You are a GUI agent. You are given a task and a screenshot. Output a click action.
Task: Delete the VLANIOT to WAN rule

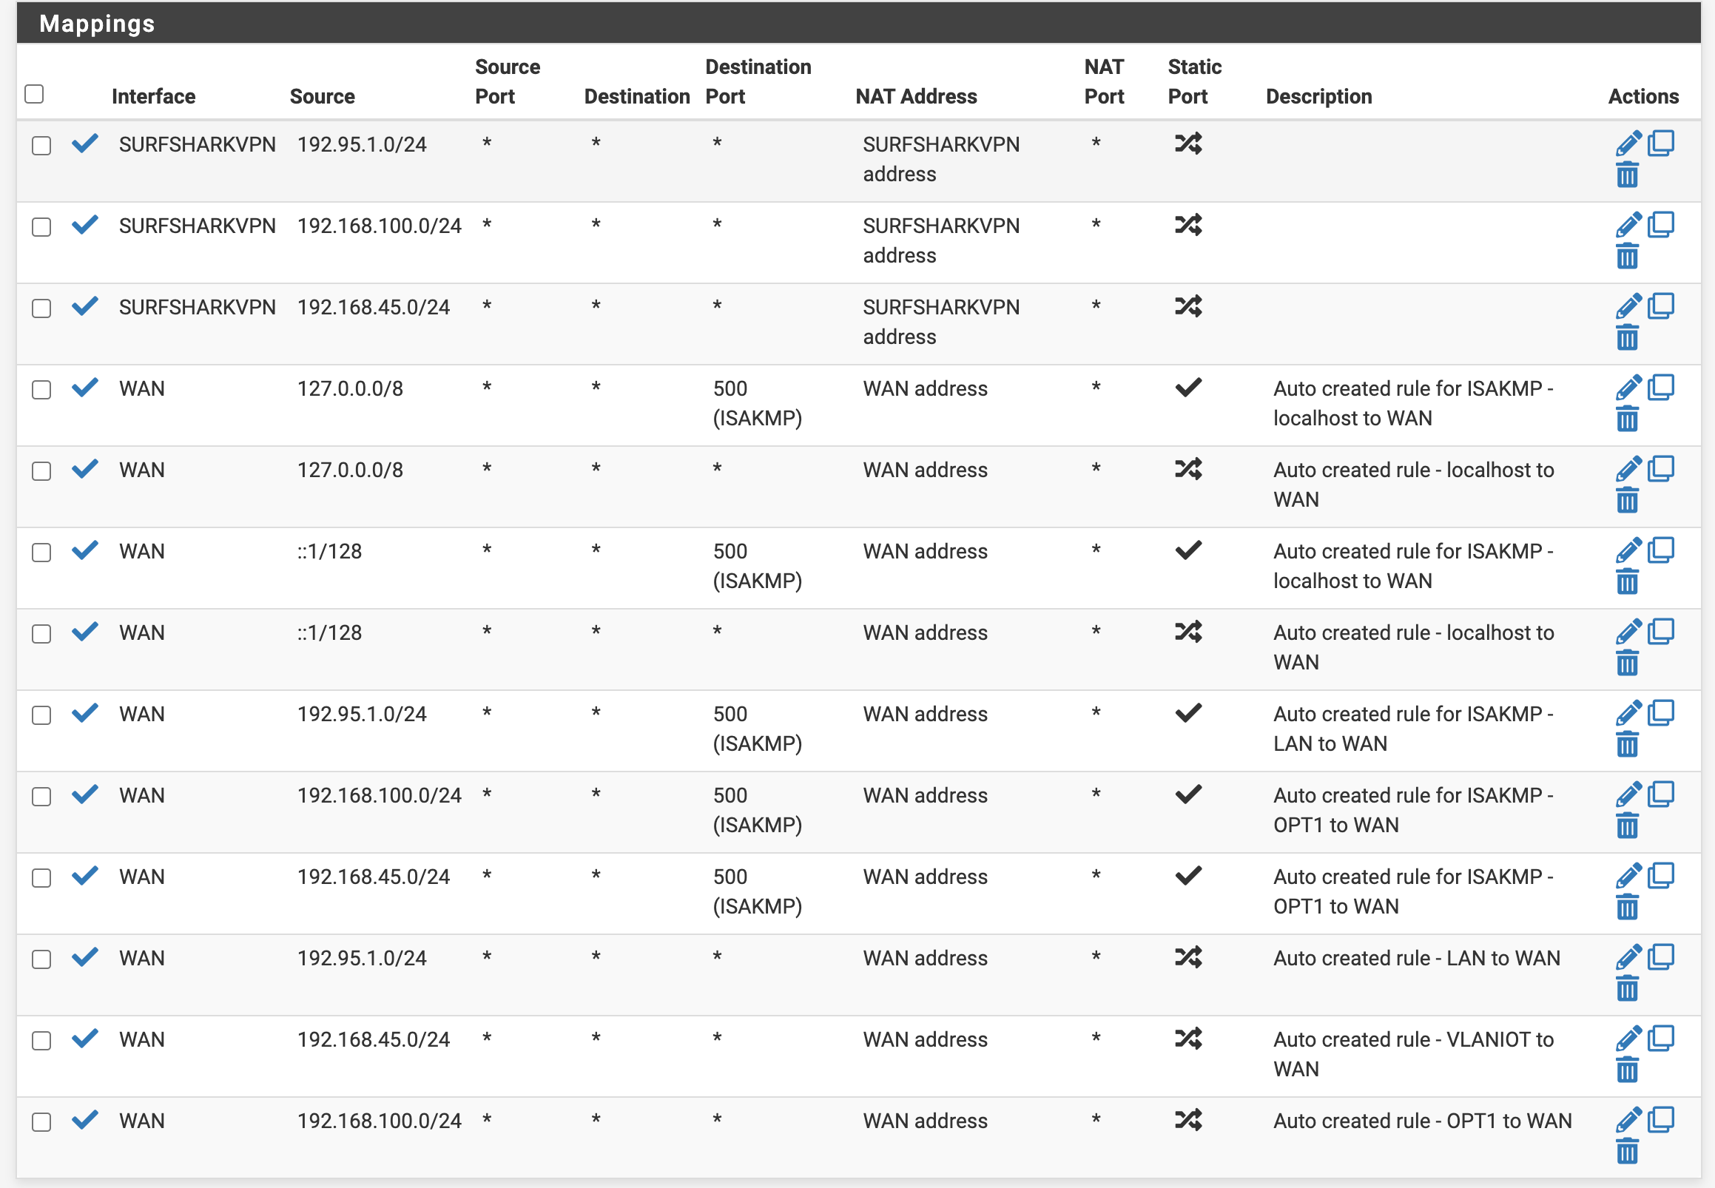tap(1627, 1070)
